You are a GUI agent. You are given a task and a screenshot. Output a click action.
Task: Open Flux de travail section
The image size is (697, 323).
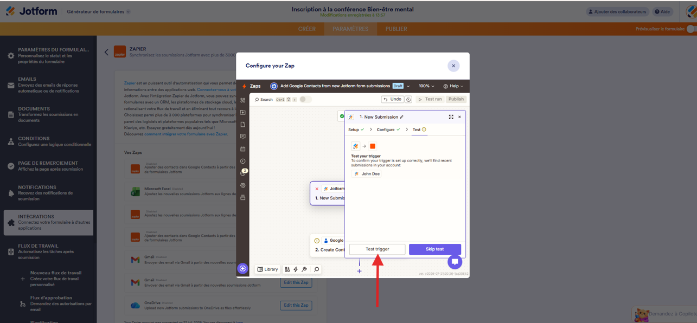click(48, 251)
